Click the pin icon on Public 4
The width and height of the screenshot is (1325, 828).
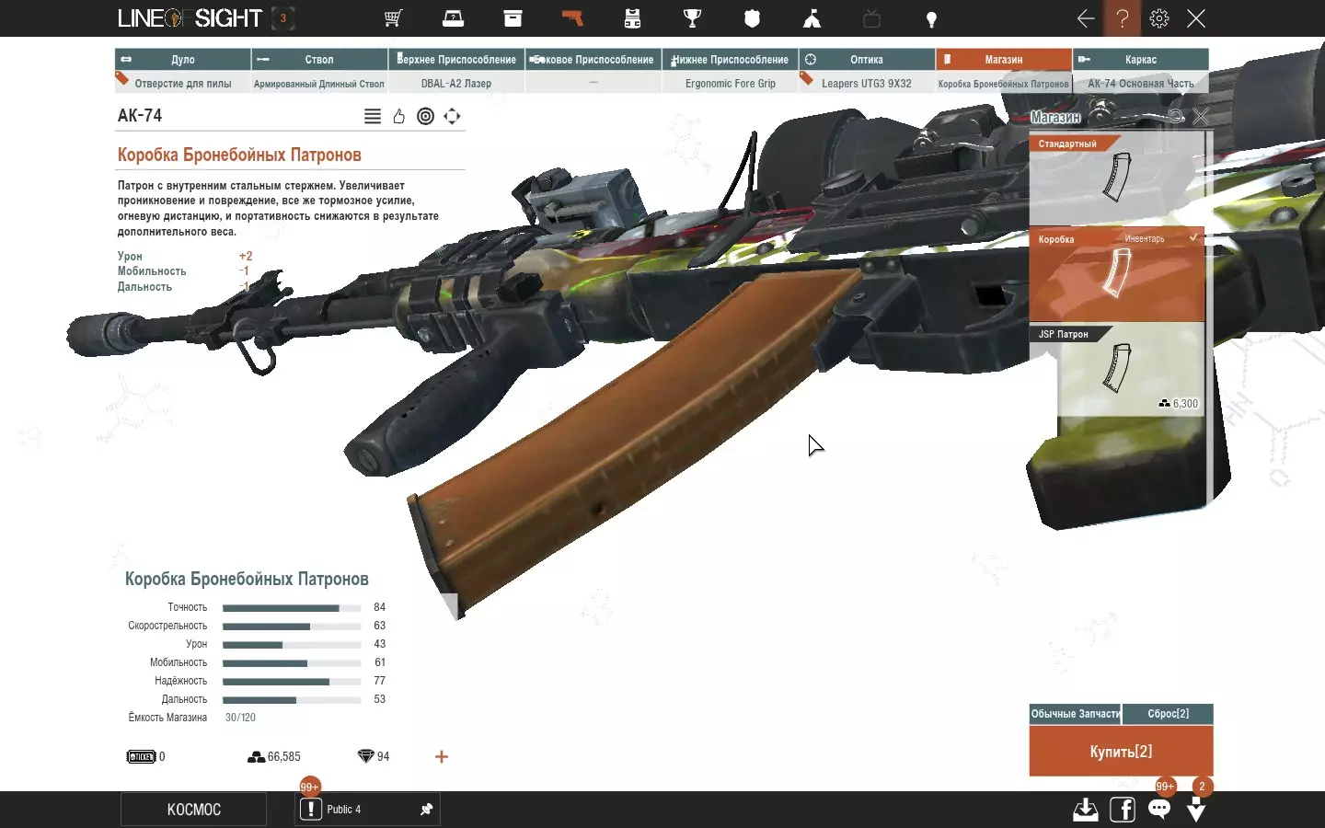pyautogui.click(x=426, y=810)
